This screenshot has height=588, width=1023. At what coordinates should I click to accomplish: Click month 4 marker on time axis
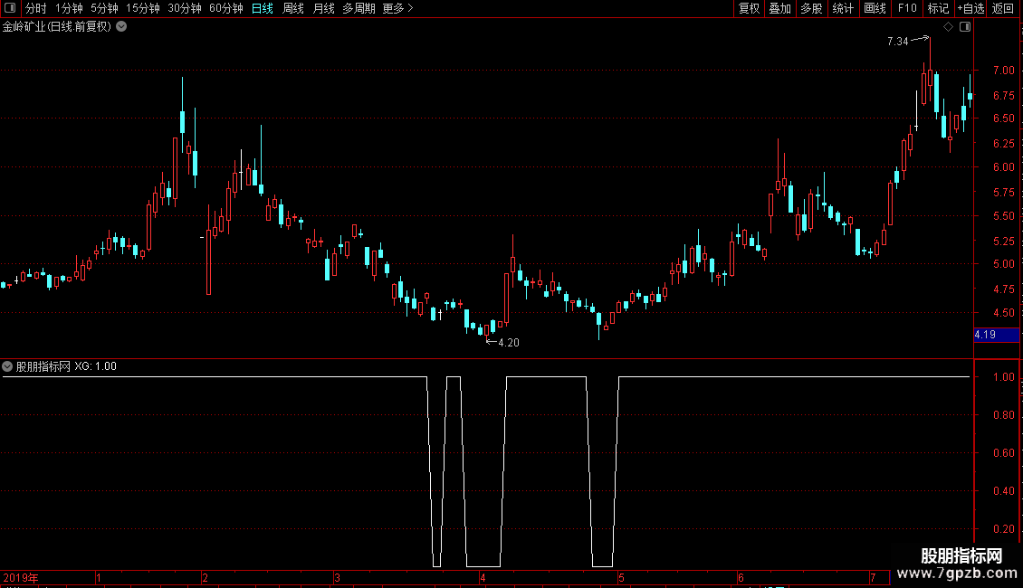pos(483,578)
